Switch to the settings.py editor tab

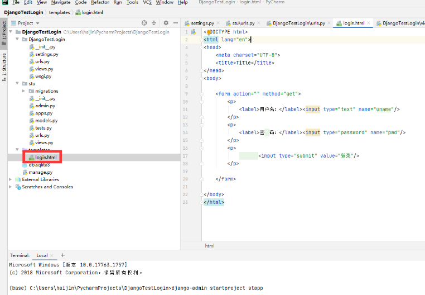pos(202,23)
